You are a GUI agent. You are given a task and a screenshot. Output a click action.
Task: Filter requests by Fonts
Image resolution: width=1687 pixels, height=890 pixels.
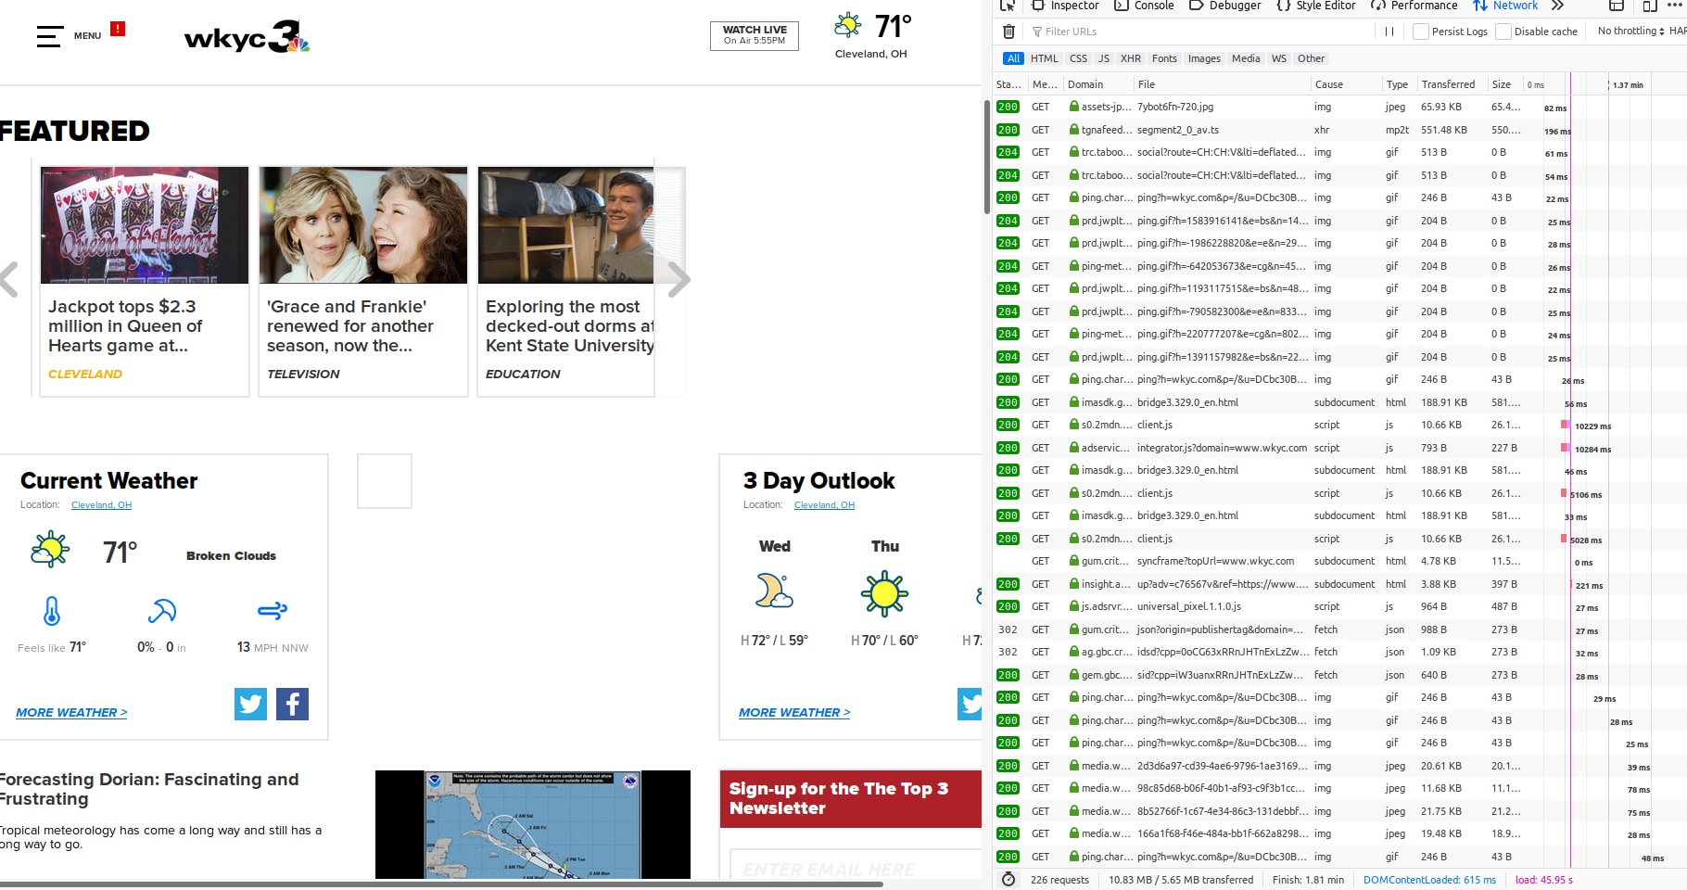tap(1164, 58)
